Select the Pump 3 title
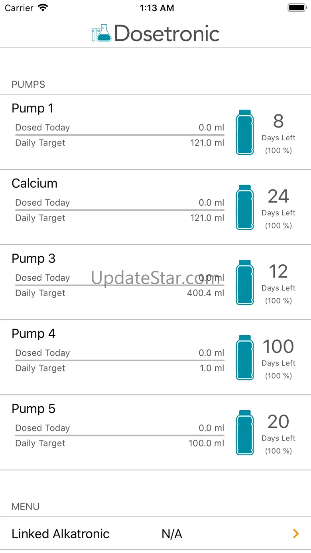This screenshot has height=553, width=311. pos(33,258)
